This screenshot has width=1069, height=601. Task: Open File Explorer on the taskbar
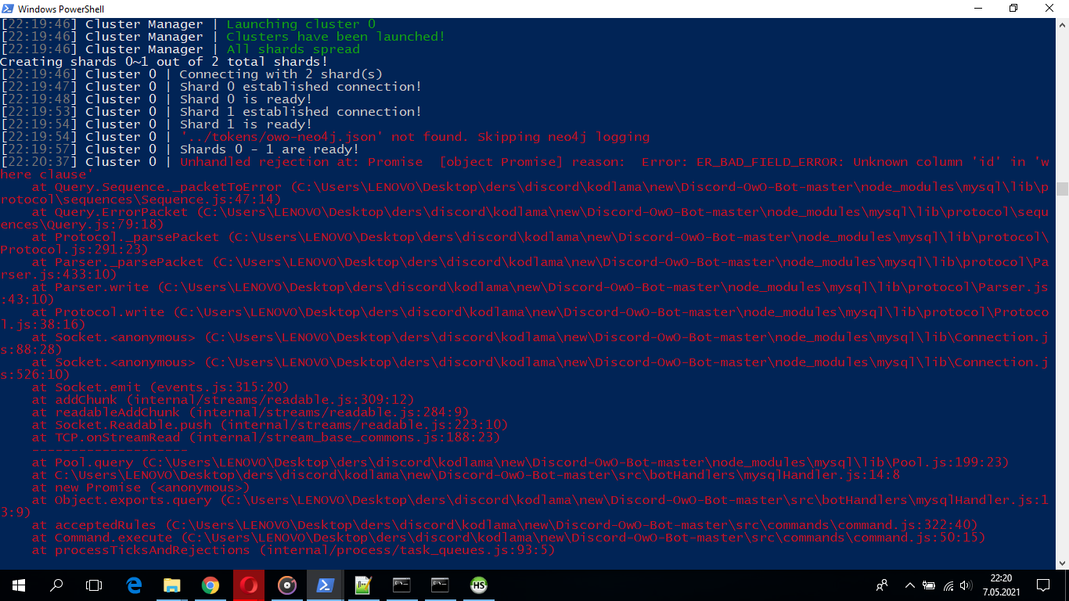(x=171, y=585)
